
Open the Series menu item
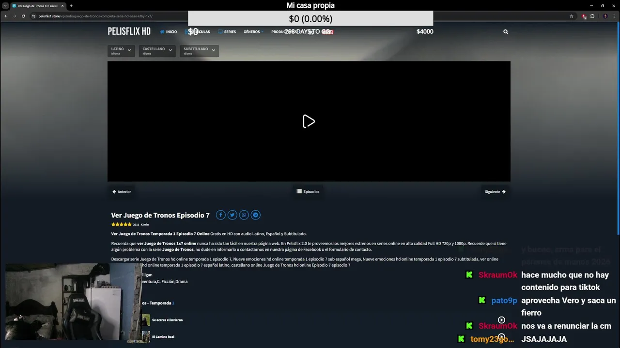pos(227,32)
